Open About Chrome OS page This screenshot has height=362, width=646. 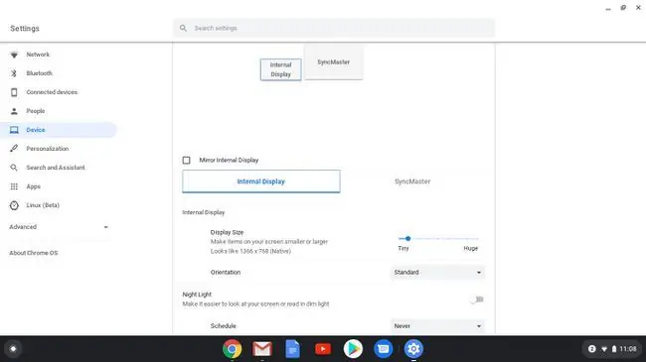pos(34,253)
